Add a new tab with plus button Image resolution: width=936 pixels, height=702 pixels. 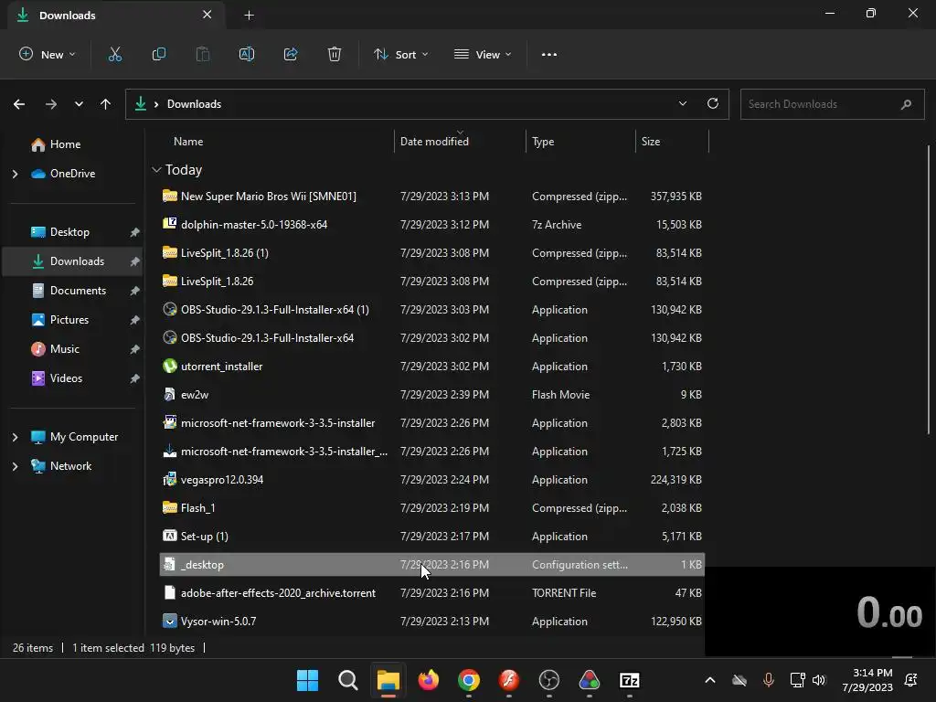click(249, 16)
